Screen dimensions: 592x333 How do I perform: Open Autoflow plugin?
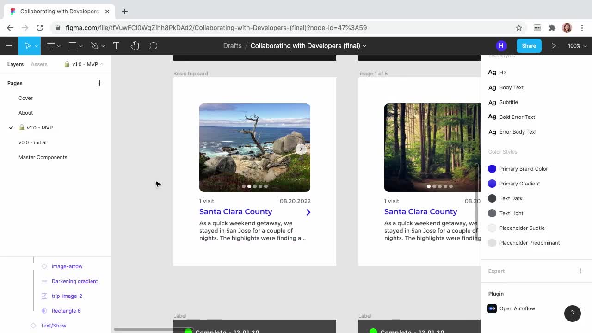pos(517,308)
